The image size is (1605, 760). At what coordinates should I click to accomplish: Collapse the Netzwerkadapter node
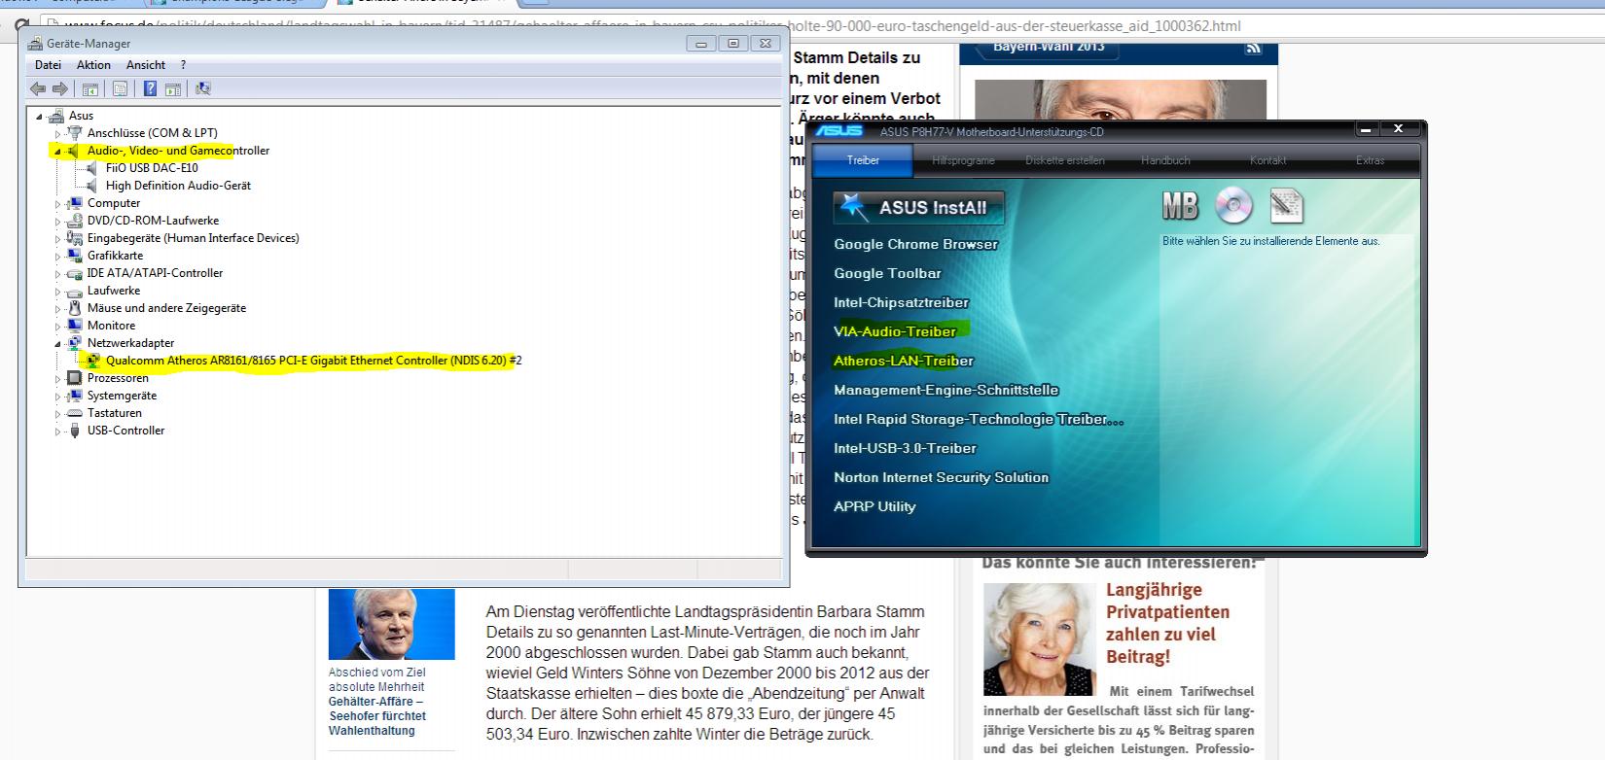[x=57, y=344]
